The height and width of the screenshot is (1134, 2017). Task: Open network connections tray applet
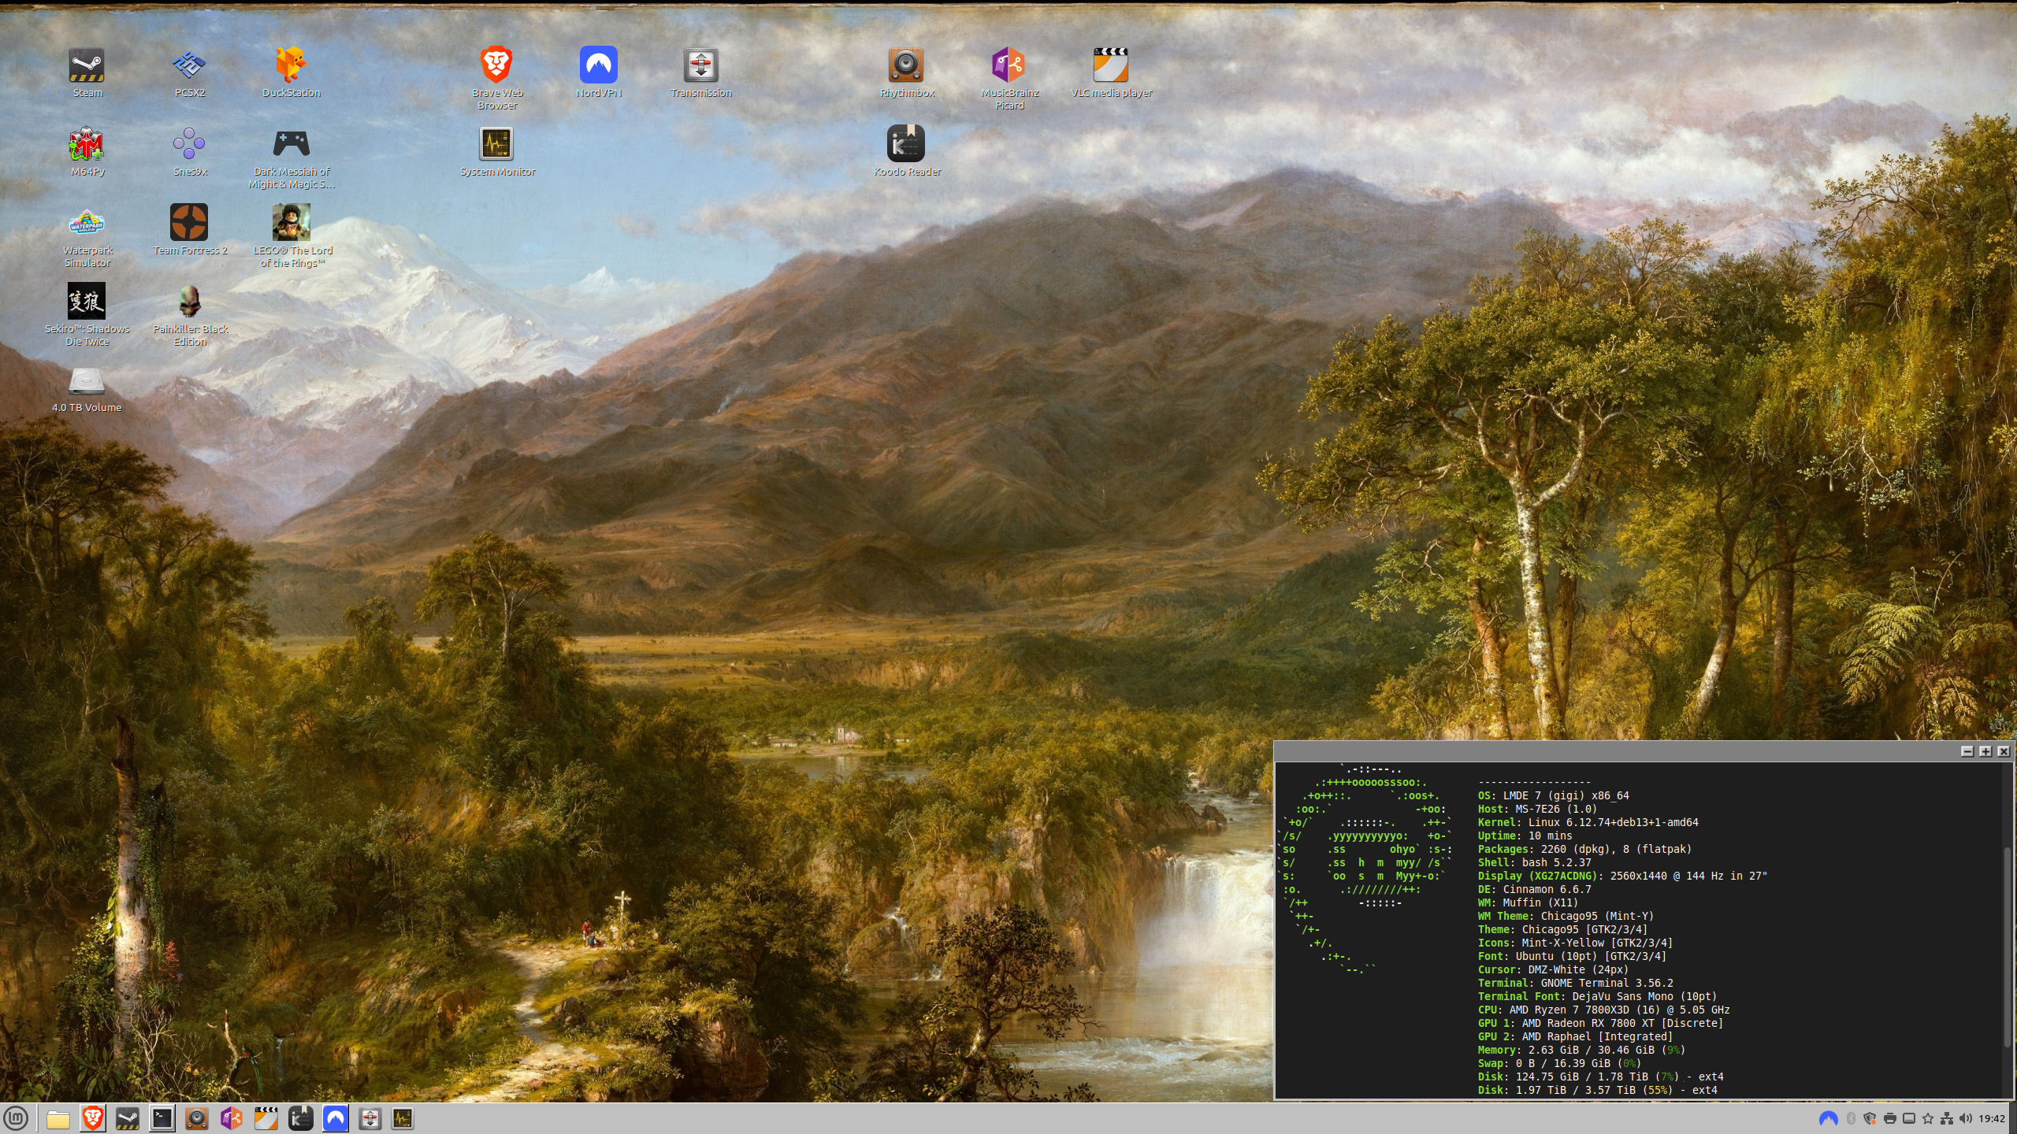coord(1947,1118)
